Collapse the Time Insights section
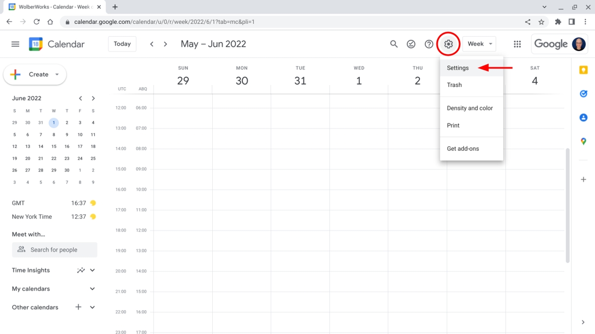595x334 pixels. pyautogui.click(x=92, y=270)
